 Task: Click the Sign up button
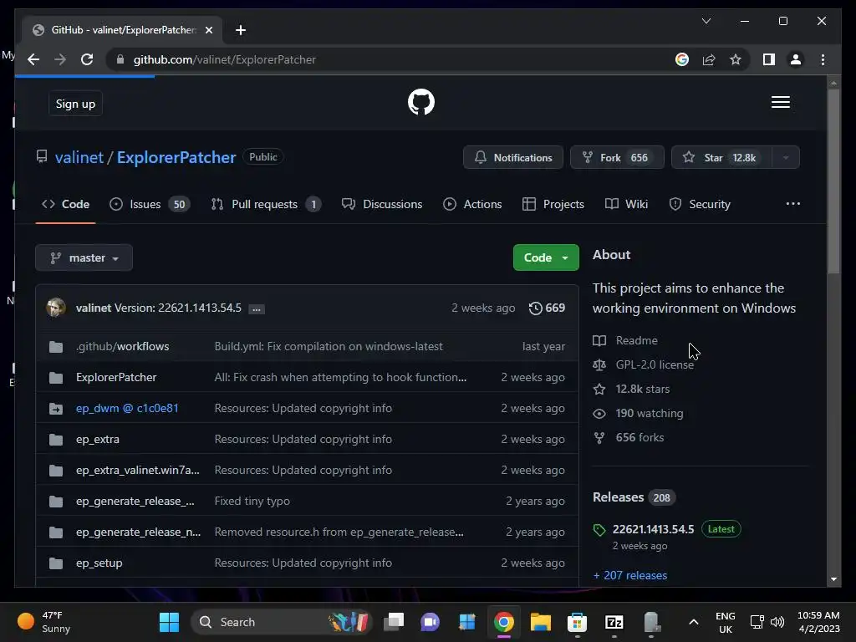tap(75, 104)
